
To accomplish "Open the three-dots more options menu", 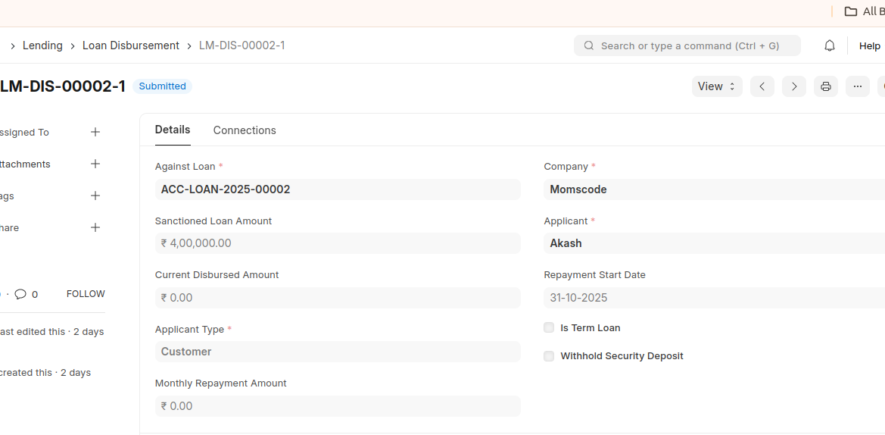I will tap(857, 86).
